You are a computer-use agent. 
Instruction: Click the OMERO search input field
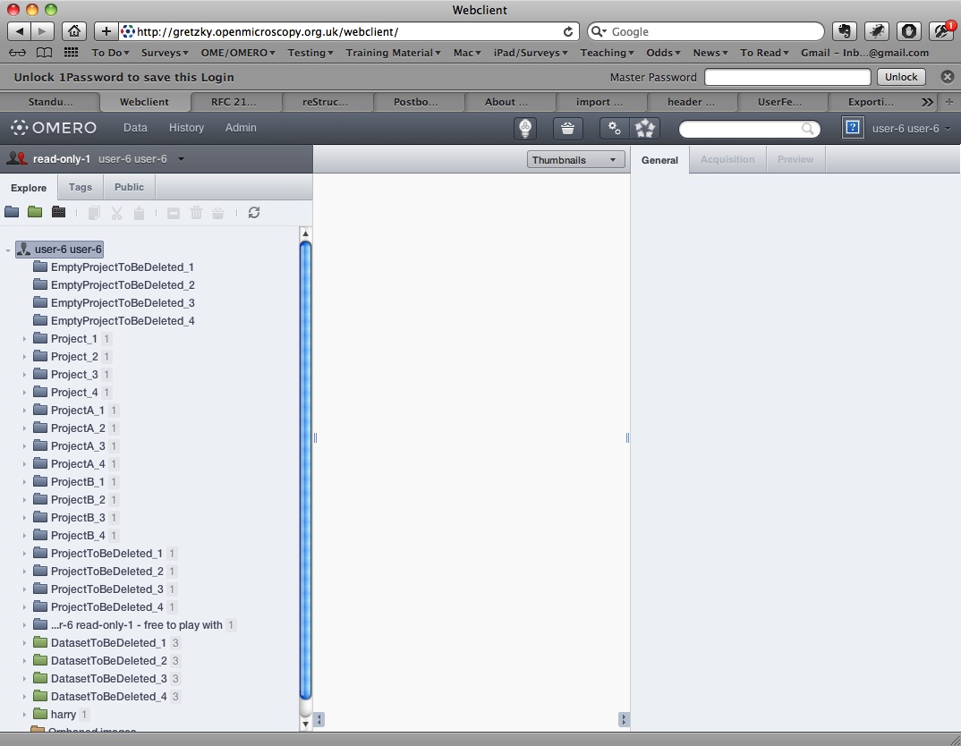point(741,130)
